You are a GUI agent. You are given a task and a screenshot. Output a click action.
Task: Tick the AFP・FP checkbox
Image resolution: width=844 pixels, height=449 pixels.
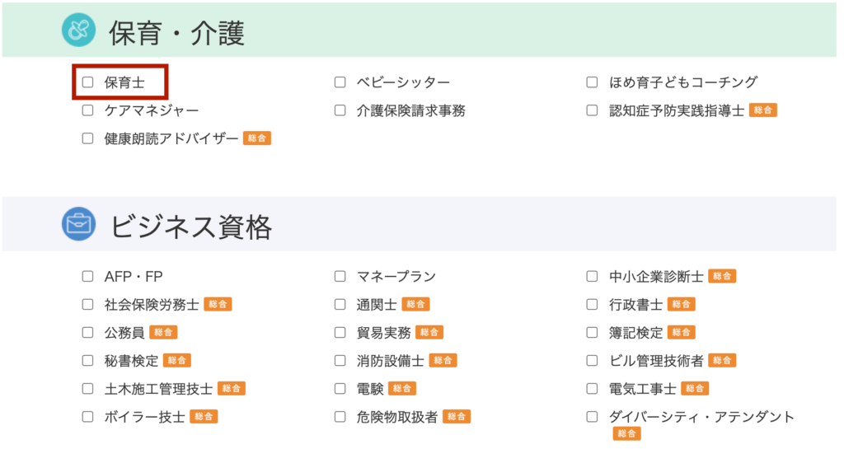click(x=87, y=276)
